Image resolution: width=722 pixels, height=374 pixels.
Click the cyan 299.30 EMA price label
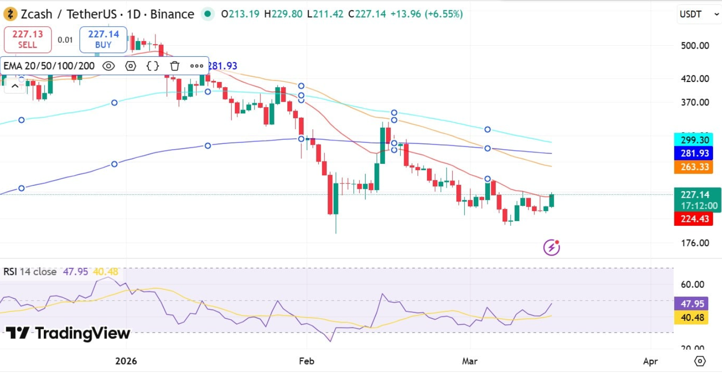coord(693,140)
